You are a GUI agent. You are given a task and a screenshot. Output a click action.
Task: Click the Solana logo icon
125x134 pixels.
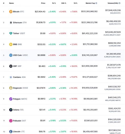11,110
